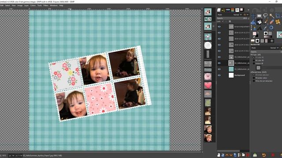
Task: Lower the selected layer
Action: [231, 155]
